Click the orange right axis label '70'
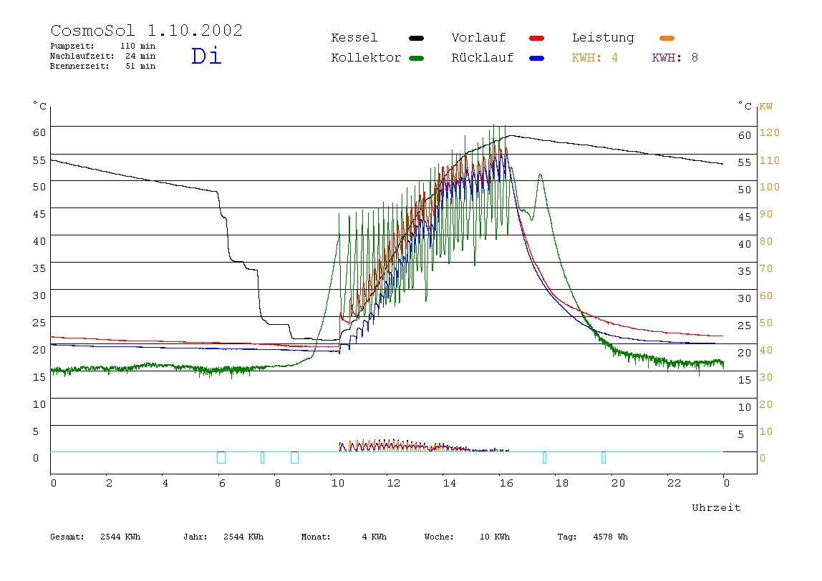The height and width of the screenshot is (581, 822). point(766,268)
